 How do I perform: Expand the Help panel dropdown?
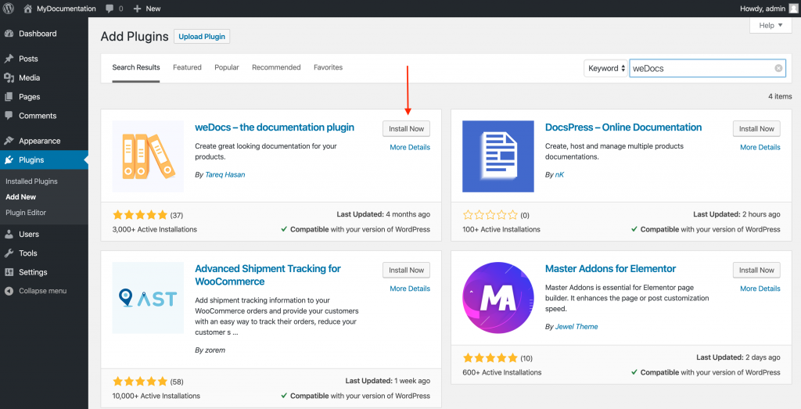pos(770,25)
